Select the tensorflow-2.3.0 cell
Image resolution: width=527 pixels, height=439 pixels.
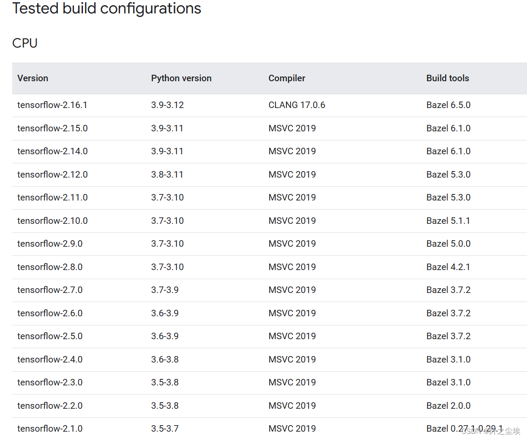pyautogui.click(x=50, y=382)
